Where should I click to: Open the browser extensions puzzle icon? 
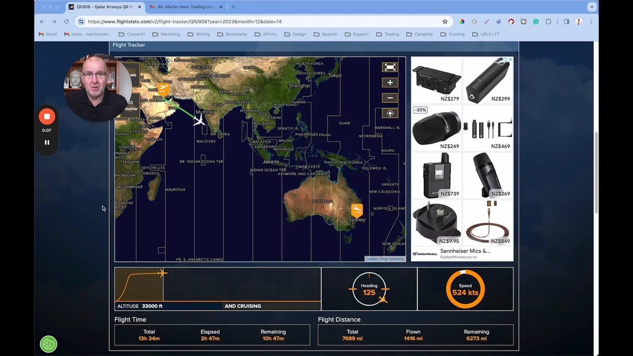tap(548, 22)
